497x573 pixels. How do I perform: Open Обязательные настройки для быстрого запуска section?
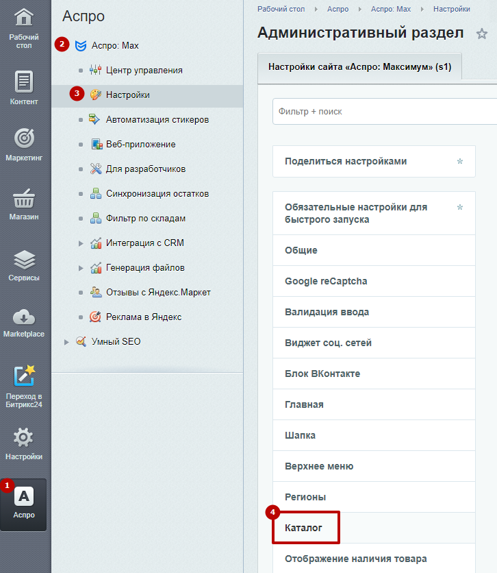pyautogui.click(x=374, y=213)
